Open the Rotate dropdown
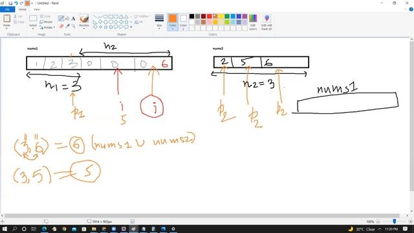The image size is (414, 233). tap(47, 27)
